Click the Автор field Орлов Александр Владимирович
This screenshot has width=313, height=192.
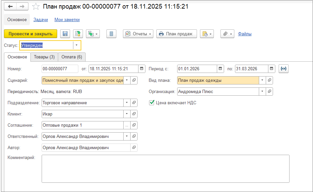pyautogui.click(x=86, y=147)
